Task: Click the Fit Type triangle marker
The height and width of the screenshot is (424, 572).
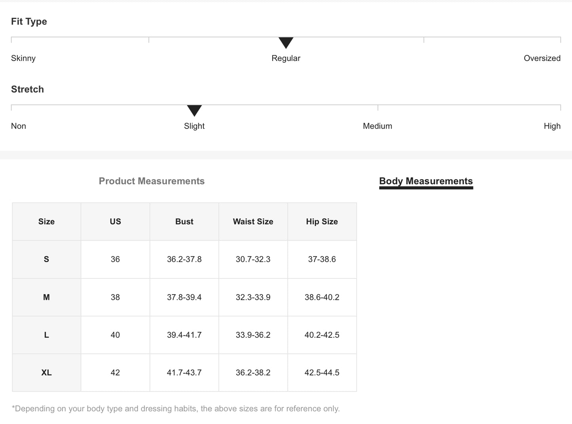Action: 286,42
